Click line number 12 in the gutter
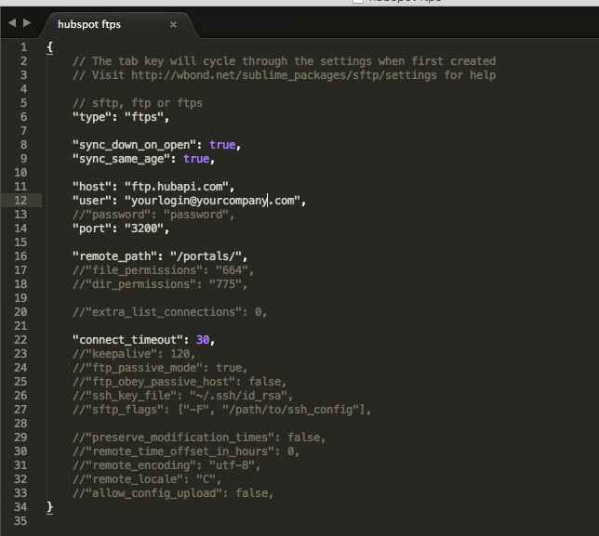Screen dimensions: 599x536 point(20,201)
